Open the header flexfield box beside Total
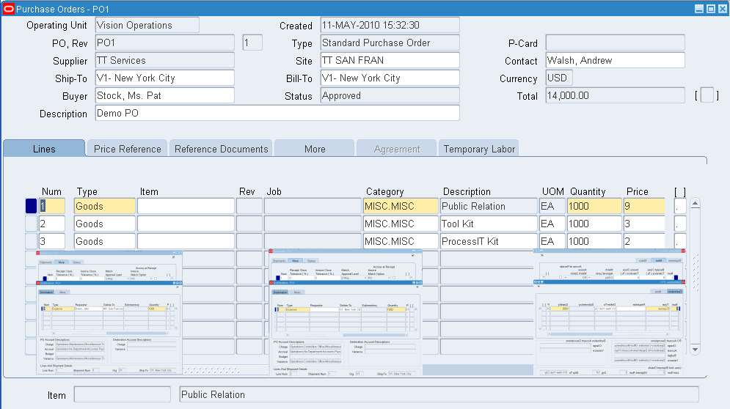Image resolution: width=730 pixels, height=409 pixels. click(707, 95)
